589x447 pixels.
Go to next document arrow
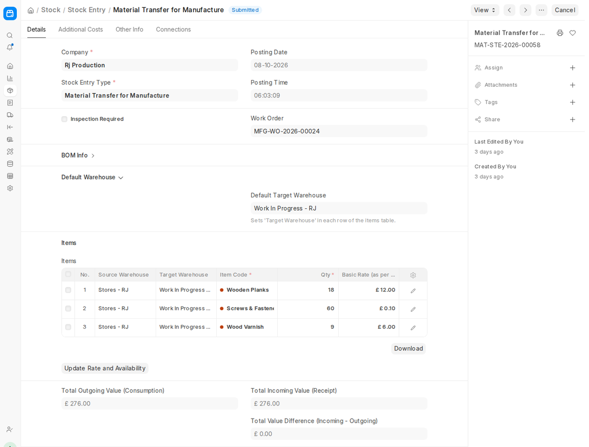[x=525, y=10]
